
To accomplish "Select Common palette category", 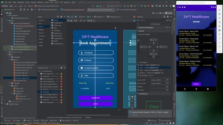I will click(41, 20).
